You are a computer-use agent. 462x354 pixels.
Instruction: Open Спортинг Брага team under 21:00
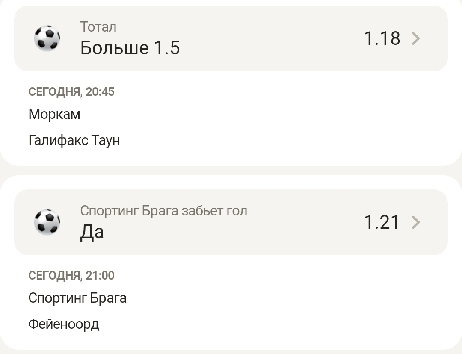pyautogui.click(x=77, y=298)
